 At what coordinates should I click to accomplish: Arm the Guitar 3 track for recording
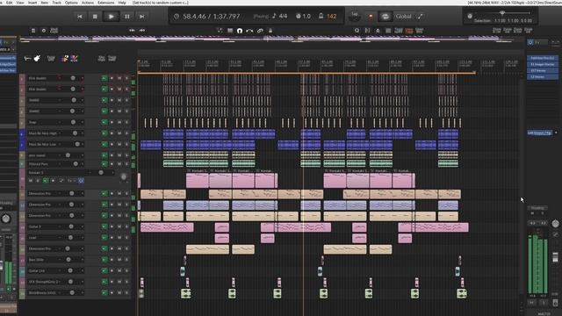[x=112, y=226]
